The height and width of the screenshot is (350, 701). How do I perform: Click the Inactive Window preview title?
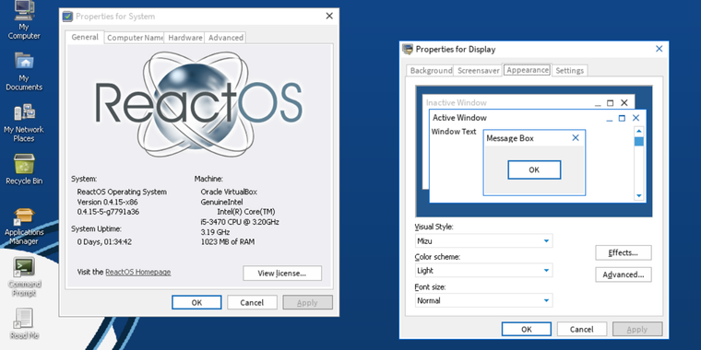(456, 102)
